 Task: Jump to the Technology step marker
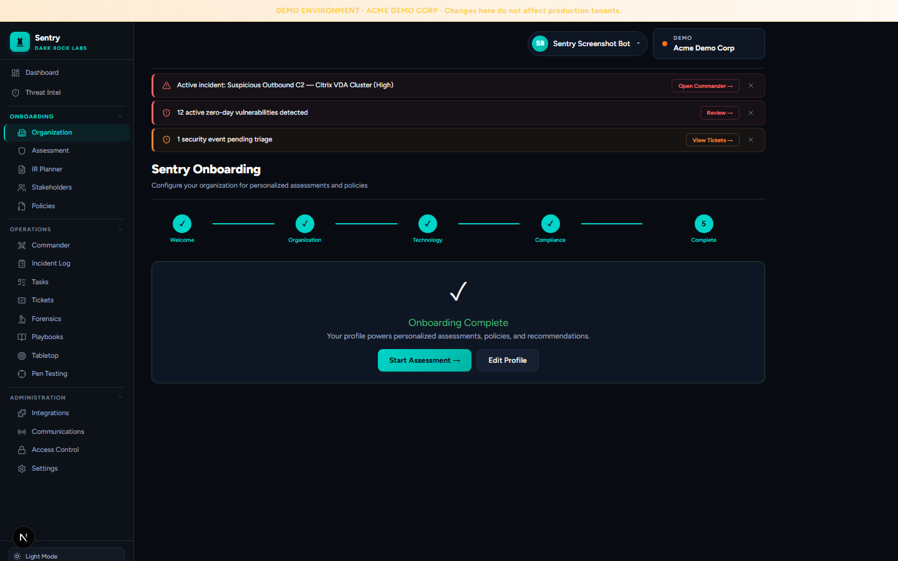(428, 224)
